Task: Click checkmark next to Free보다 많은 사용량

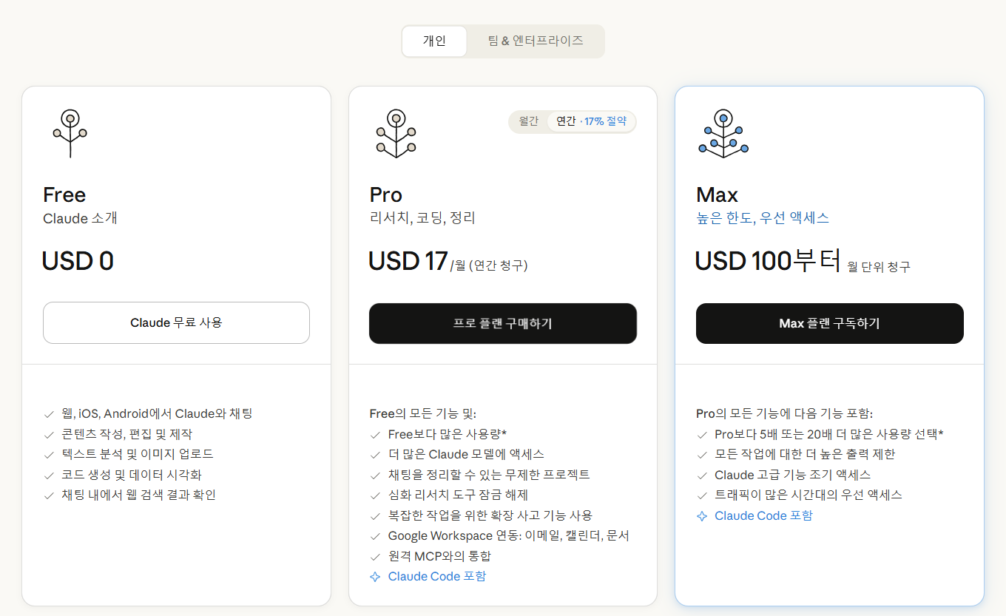Action: [375, 435]
